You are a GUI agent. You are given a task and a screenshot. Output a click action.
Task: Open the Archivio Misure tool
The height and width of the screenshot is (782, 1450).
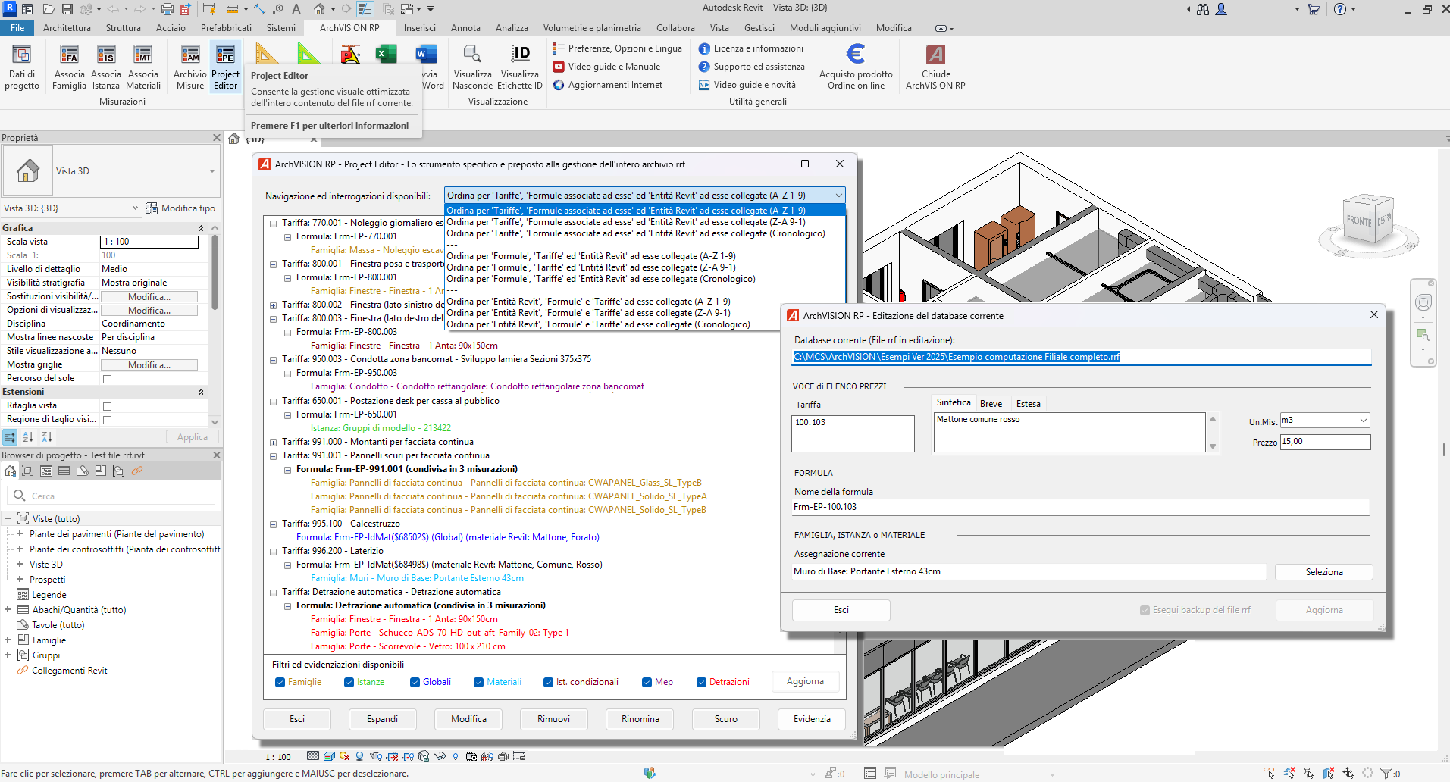[189, 67]
